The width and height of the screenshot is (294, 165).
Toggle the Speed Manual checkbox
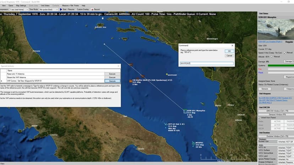(x=285, y=53)
